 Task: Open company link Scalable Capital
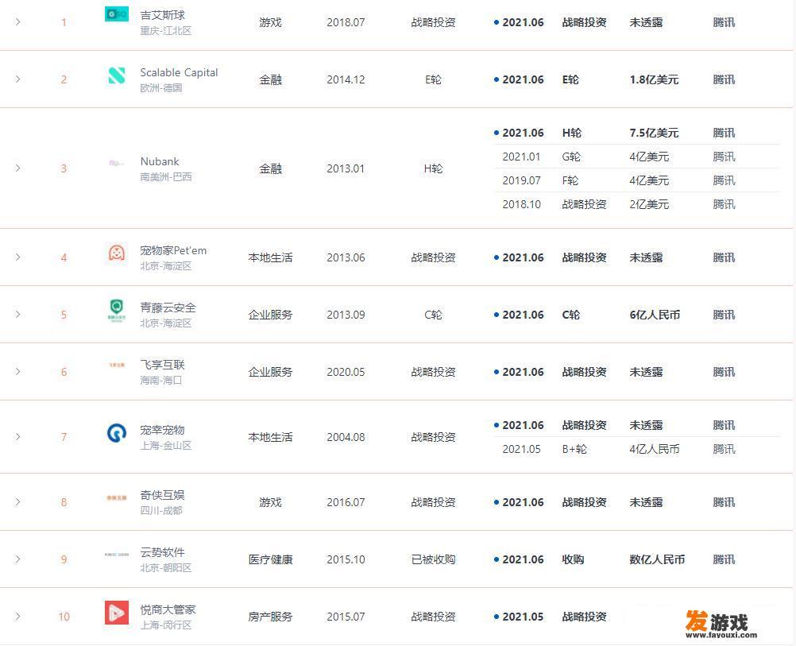click(179, 72)
